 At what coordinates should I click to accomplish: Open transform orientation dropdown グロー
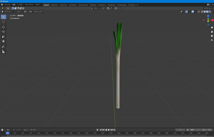click(96, 8)
